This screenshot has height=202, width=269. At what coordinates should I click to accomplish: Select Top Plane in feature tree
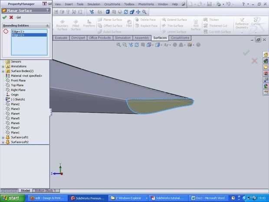tap(17, 85)
